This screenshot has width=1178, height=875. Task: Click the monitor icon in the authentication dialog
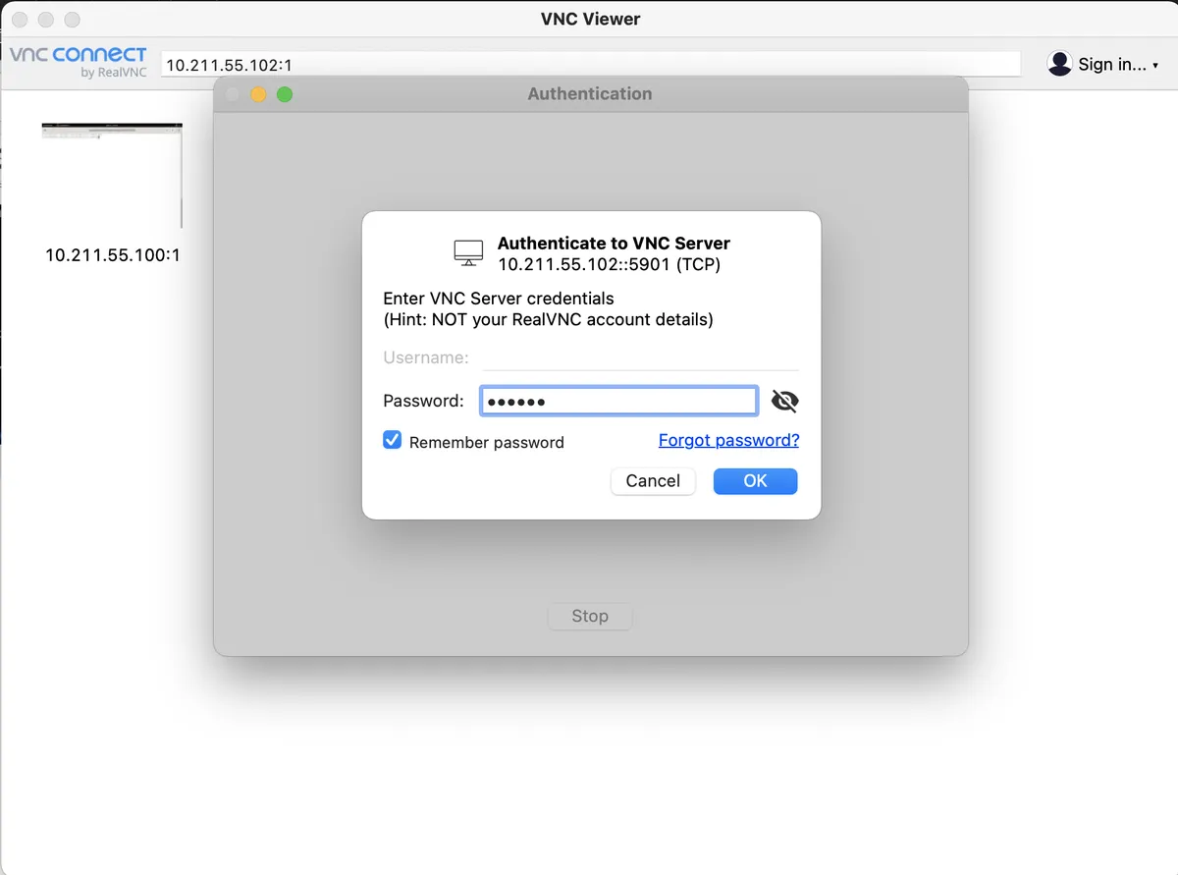pos(468,252)
